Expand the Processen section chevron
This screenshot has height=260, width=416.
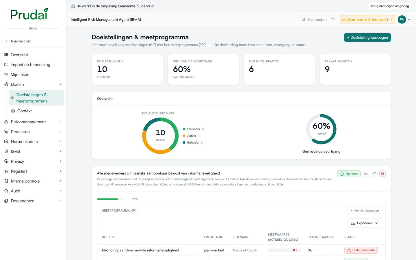click(x=60, y=132)
